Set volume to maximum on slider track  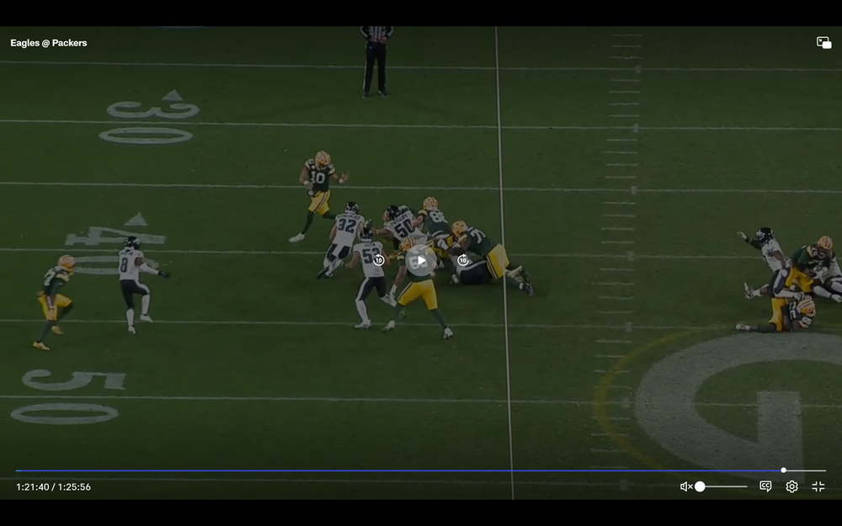point(747,486)
